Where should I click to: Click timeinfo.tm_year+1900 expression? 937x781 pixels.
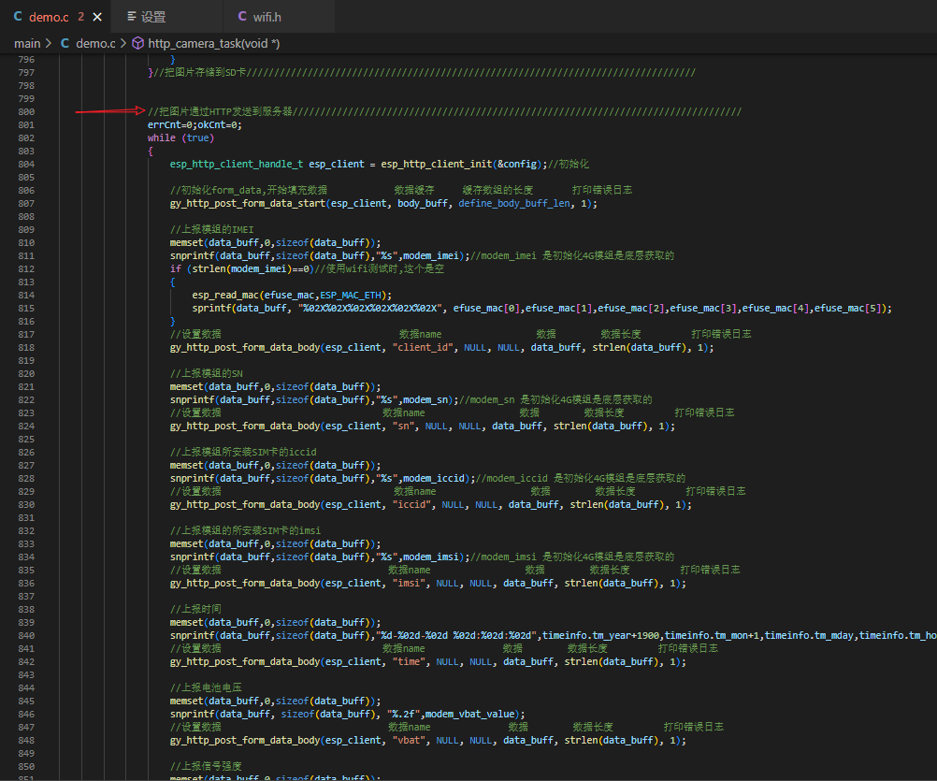coord(601,635)
